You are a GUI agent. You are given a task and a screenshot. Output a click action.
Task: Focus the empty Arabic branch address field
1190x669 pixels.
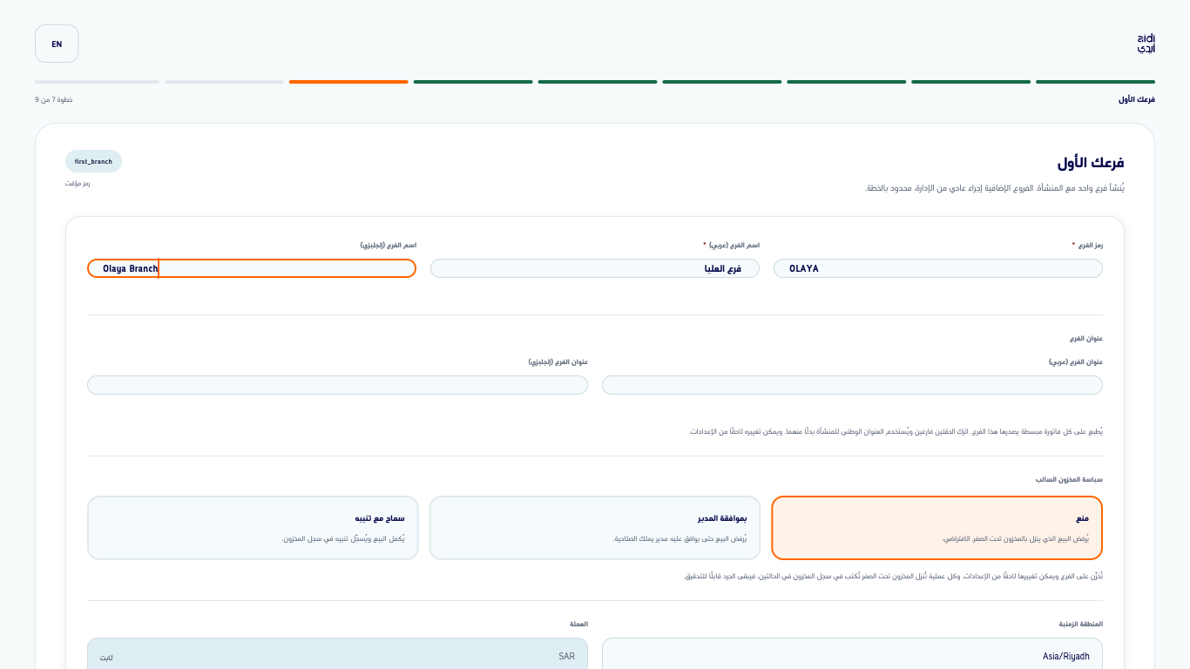click(x=852, y=385)
